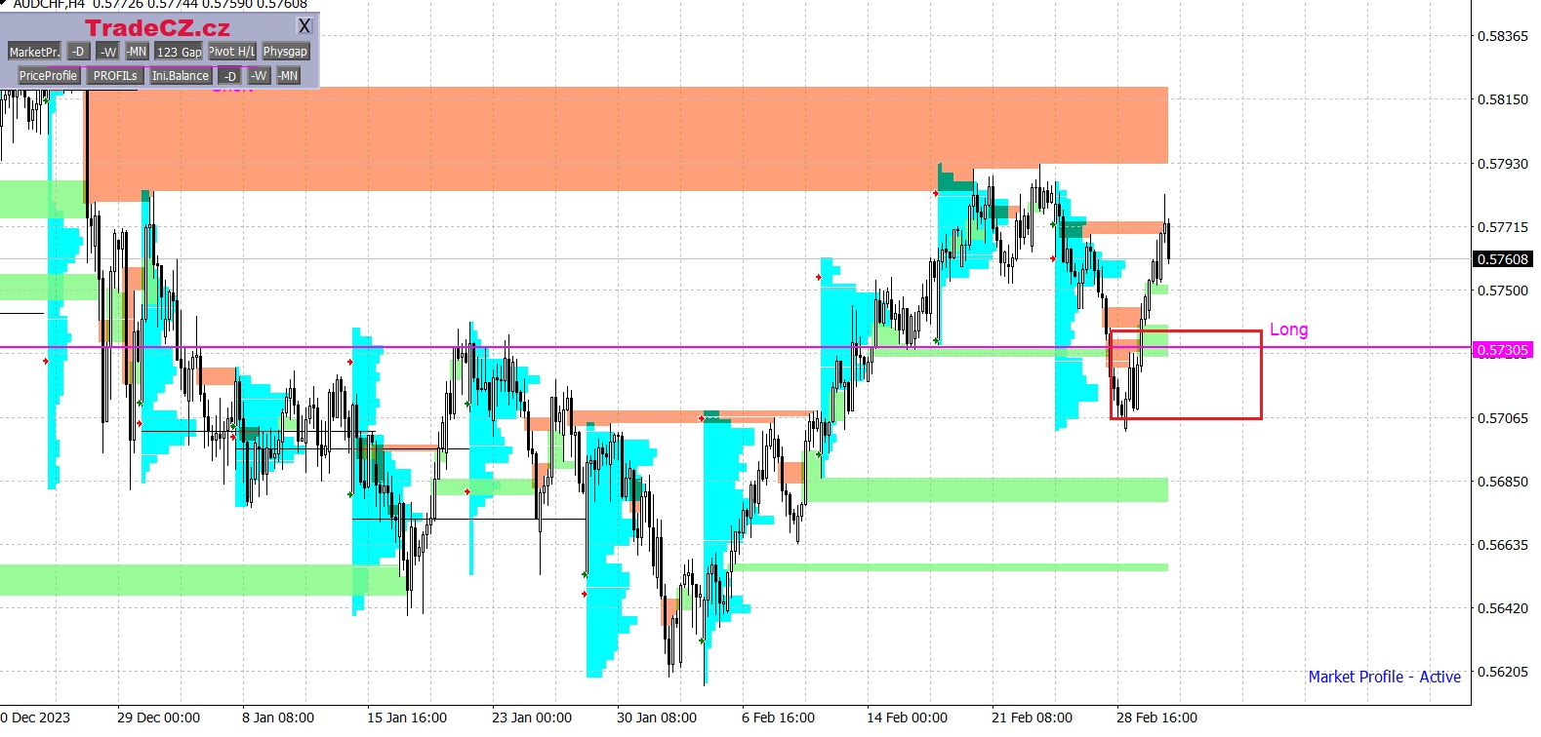The height and width of the screenshot is (737, 1541).
Task: Click the current price tag 0.57608
Action: 1502,259
